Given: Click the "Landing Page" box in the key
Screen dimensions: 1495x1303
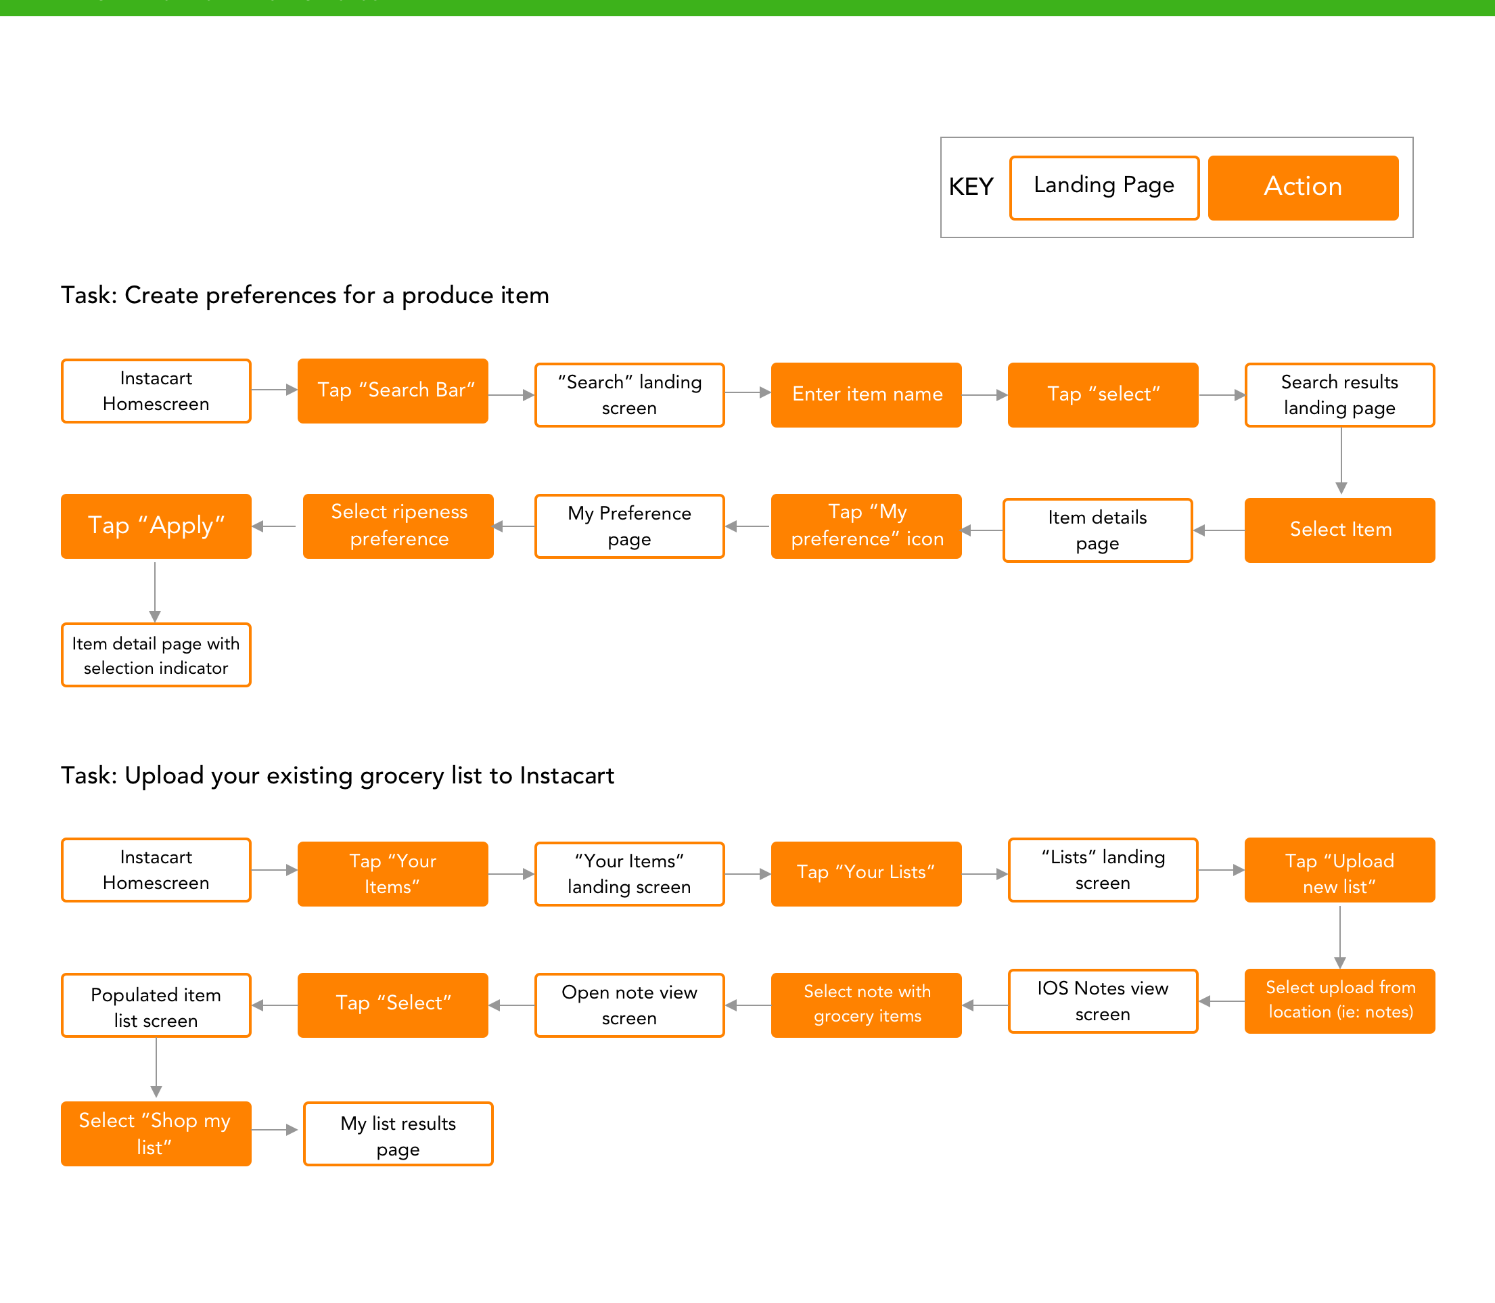Looking at the screenshot, I should 1104,187.
